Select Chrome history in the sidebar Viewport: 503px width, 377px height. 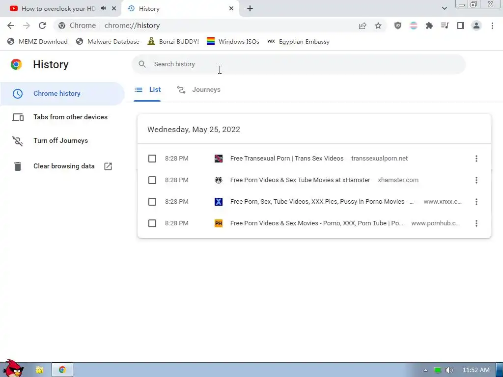click(62, 94)
